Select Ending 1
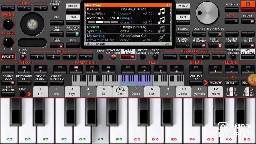Screen dimensions: 256x144 [x=215, y=69]
